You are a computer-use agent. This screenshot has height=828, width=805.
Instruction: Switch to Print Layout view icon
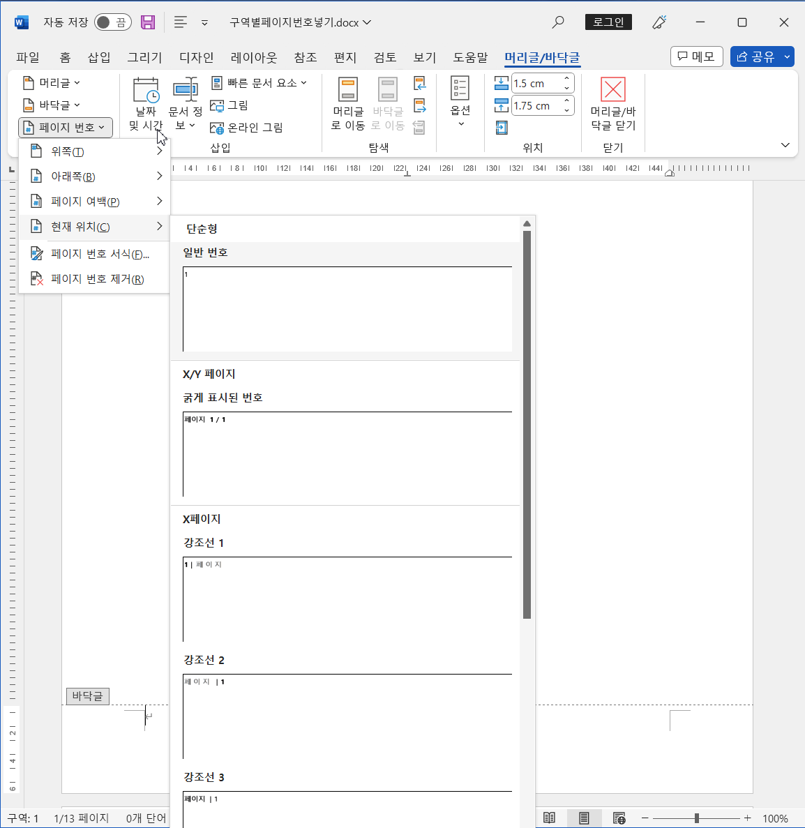584,818
